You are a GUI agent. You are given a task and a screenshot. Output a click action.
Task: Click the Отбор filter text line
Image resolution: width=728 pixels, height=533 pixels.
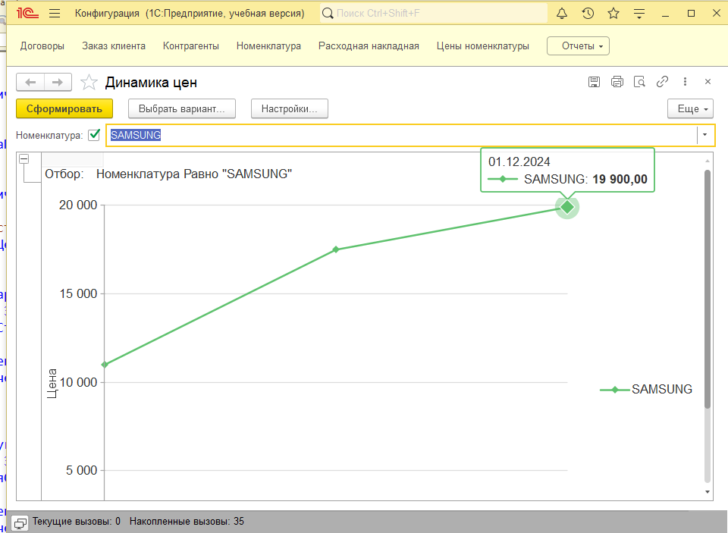[168, 174]
